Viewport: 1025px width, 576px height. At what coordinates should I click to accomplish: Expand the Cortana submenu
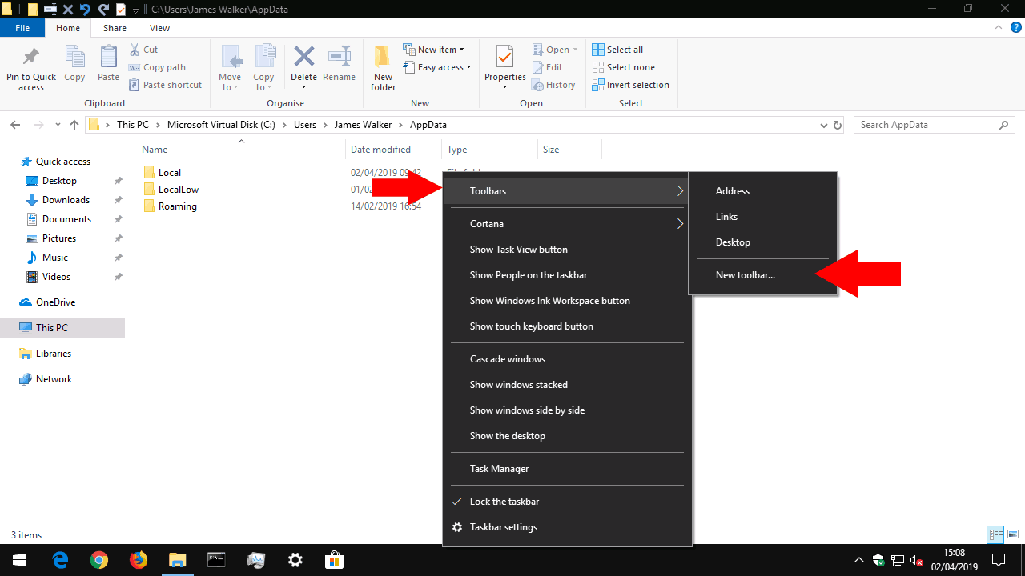pyautogui.click(x=567, y=224)
